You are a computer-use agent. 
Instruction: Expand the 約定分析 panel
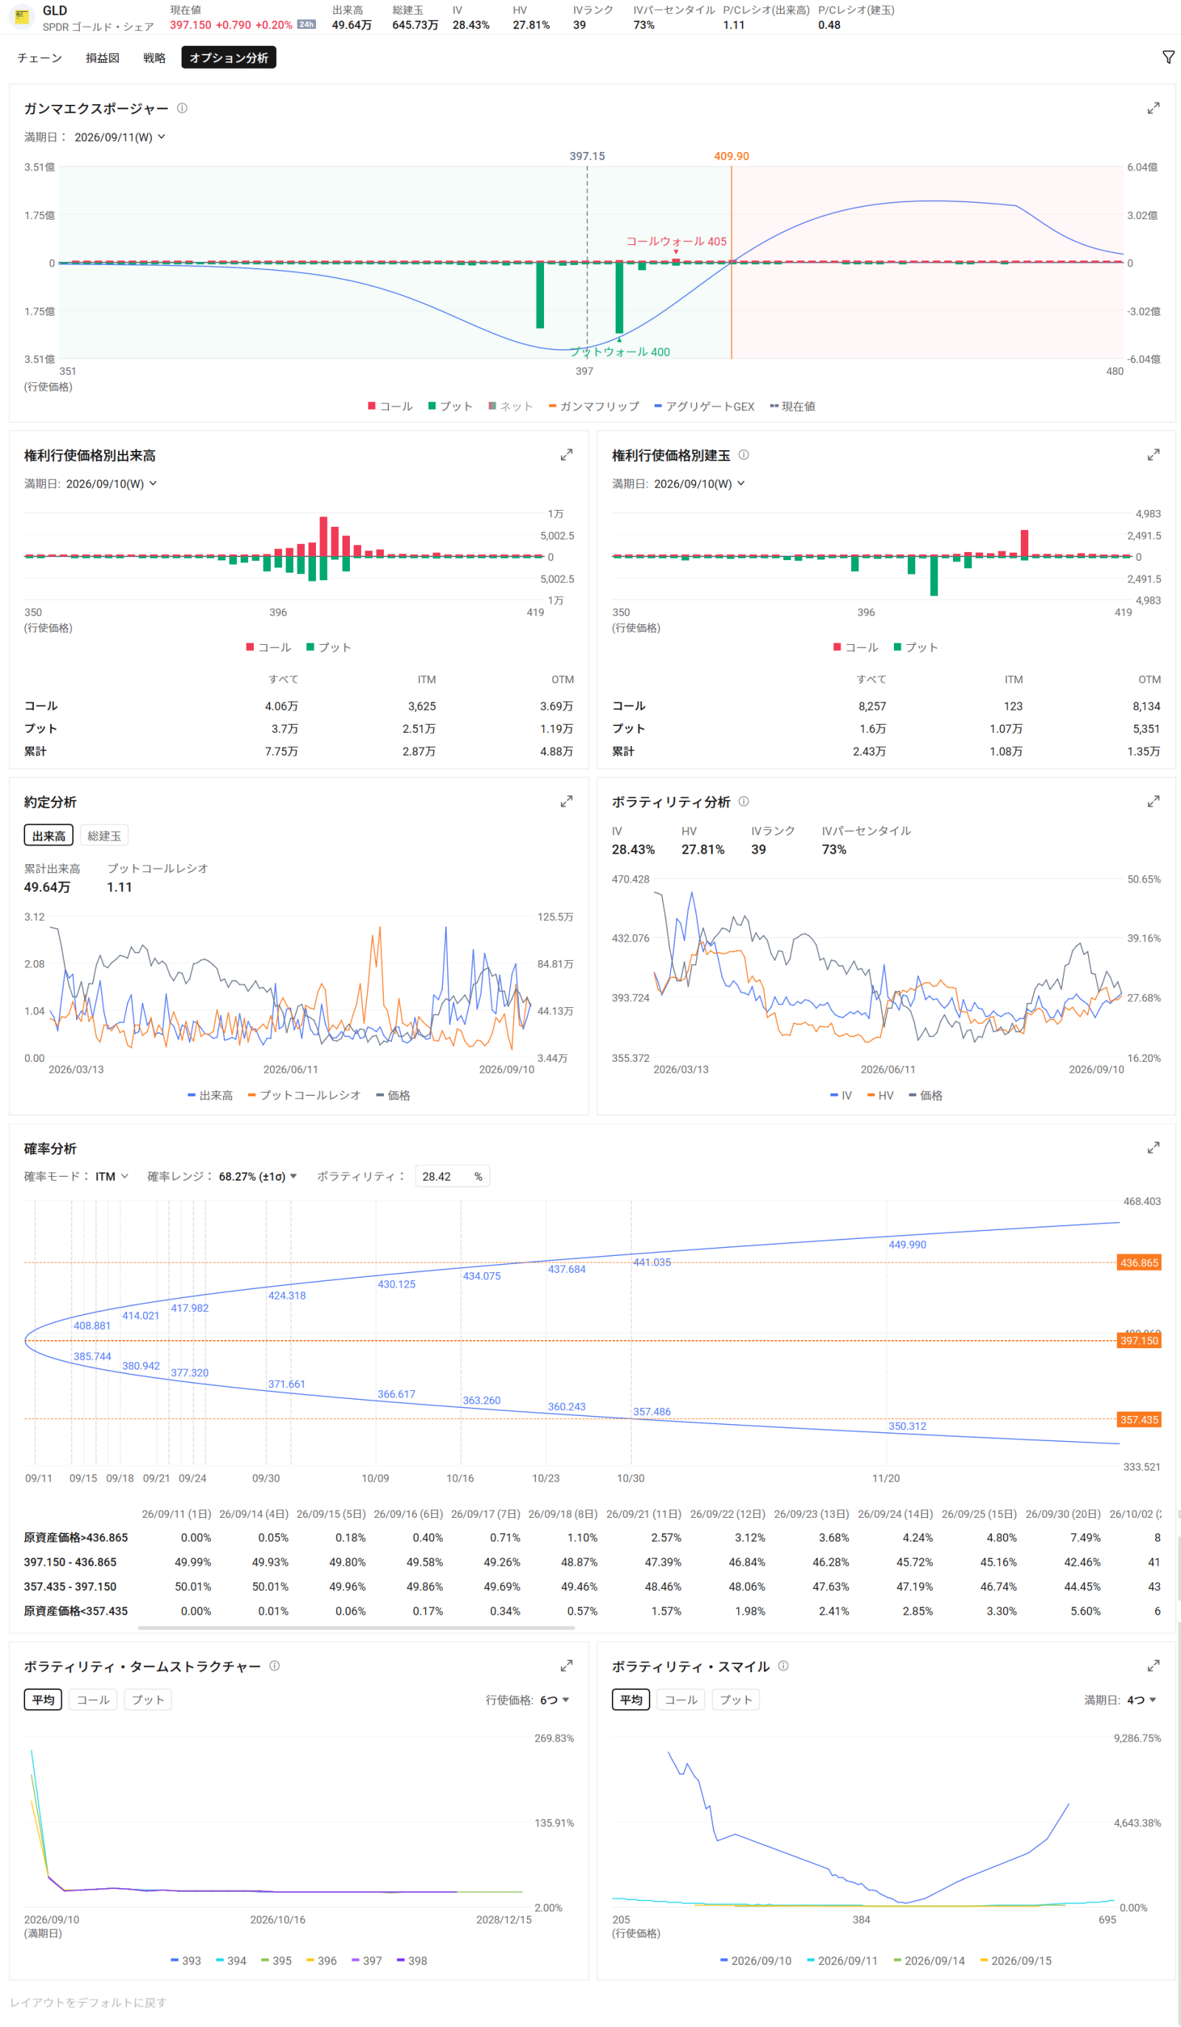pyautogui.click(x=566, y=801)
